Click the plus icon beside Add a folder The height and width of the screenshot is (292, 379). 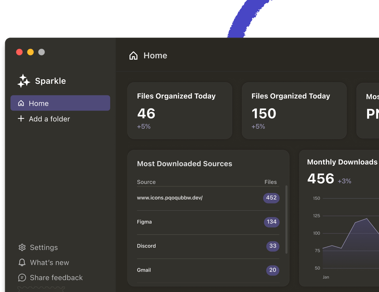pyautogui.click(x=21, y=119)
